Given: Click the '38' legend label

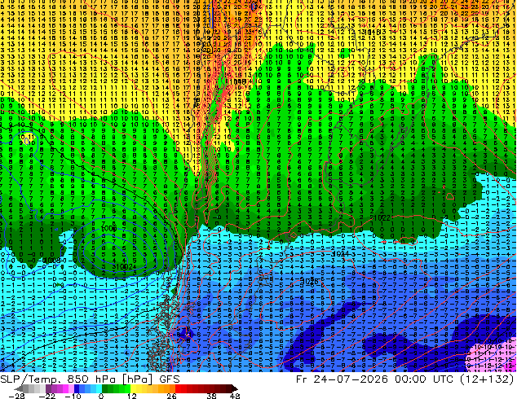Looking at the screenshot, I should 211,396.
